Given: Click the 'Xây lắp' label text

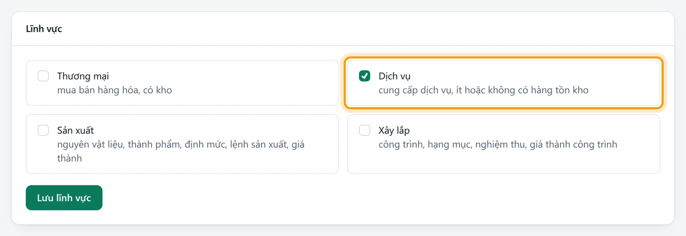Looking at the screenshot, I should tap(394, 131).
